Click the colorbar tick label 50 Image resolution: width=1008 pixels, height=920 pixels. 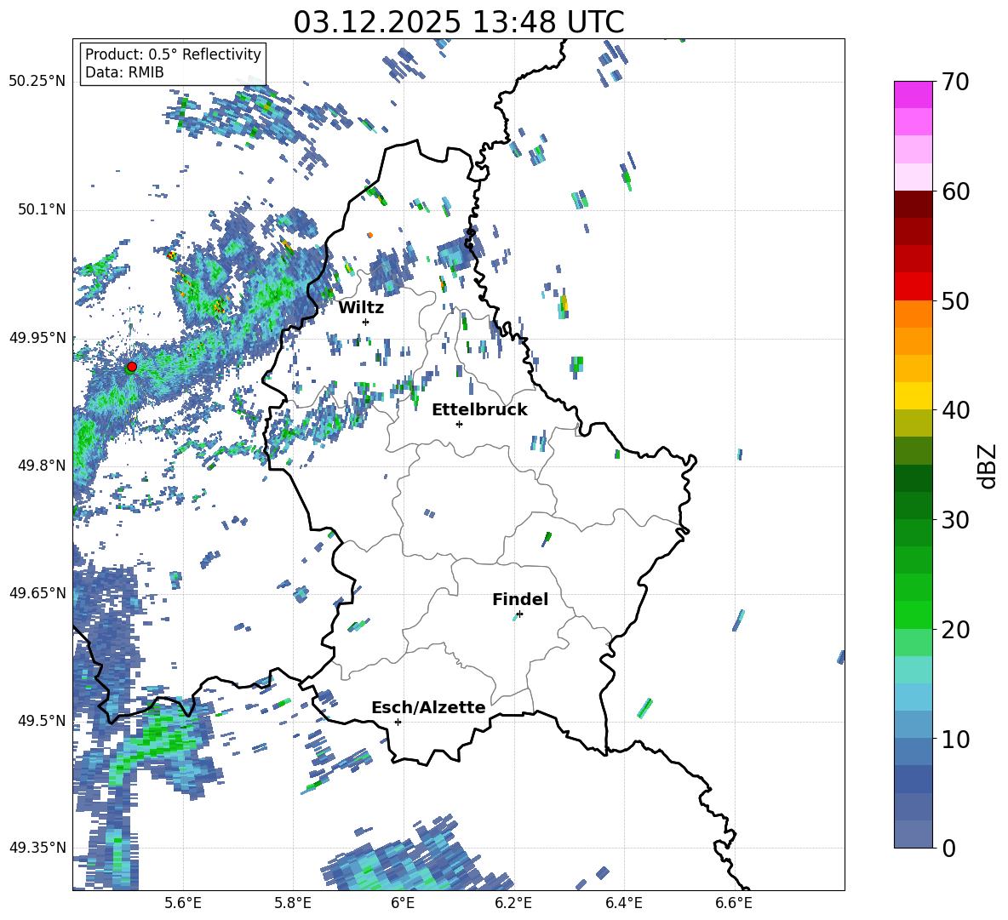coord(954,301)
